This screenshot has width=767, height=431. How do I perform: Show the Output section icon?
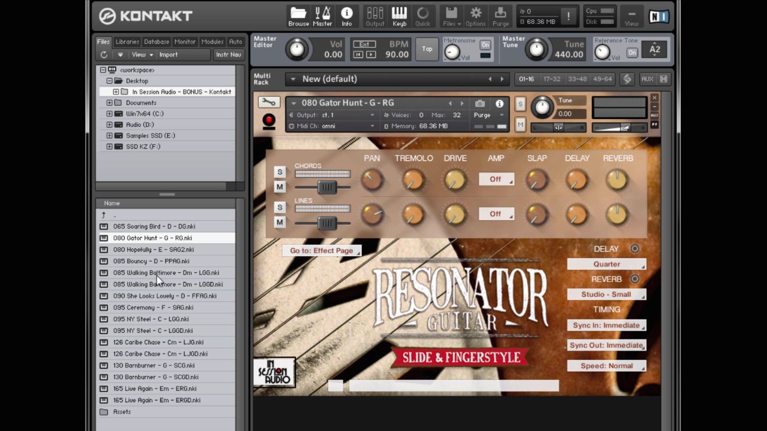coord(375,16)
